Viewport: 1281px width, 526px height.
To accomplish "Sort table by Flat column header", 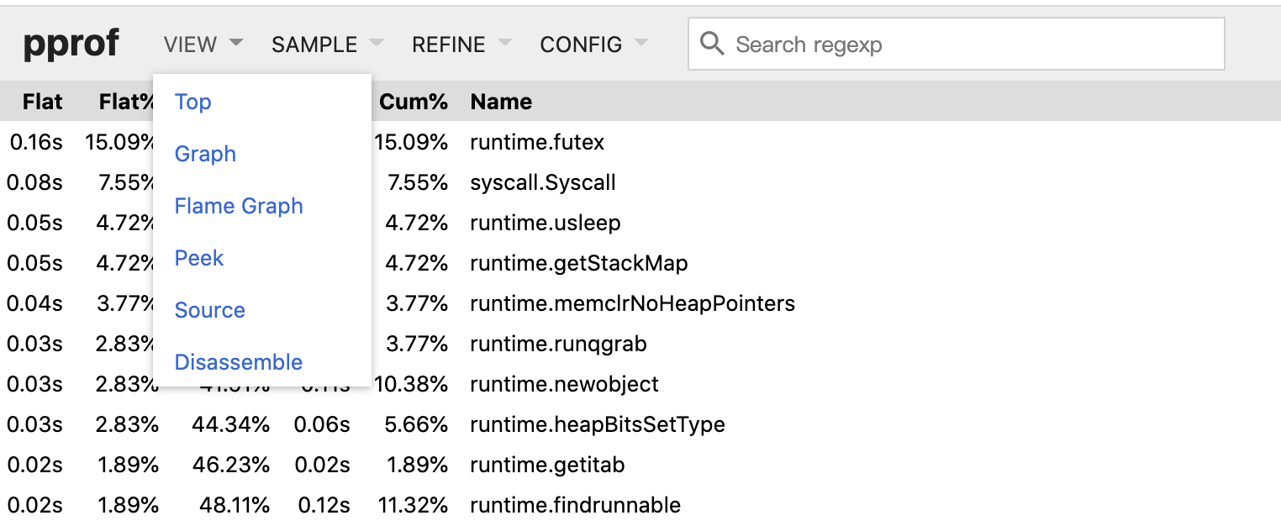I will (42, 102).
